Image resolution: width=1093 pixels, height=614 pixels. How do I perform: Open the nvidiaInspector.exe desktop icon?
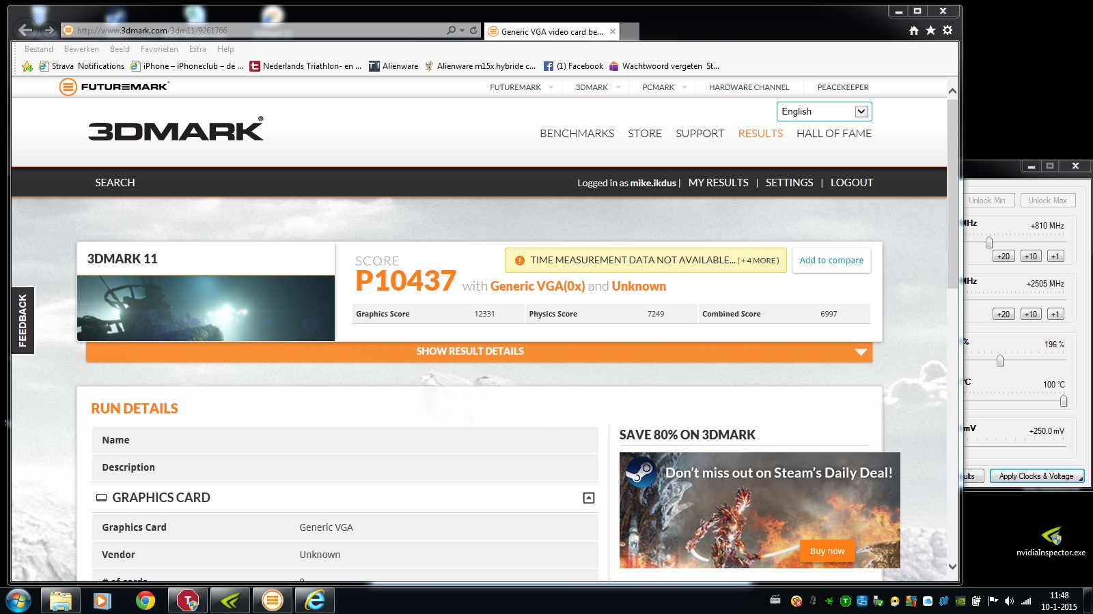pyautogui.click(x=1051, y=542)
